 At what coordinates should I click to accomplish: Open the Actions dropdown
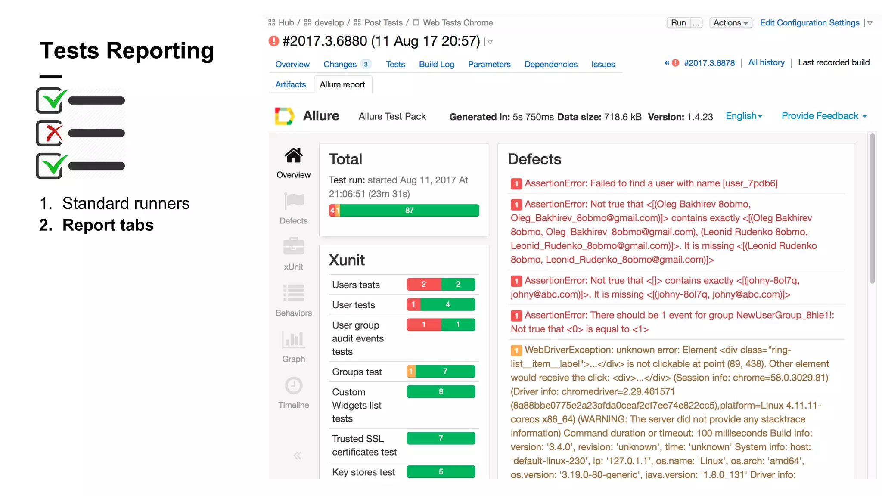point(730,23)
